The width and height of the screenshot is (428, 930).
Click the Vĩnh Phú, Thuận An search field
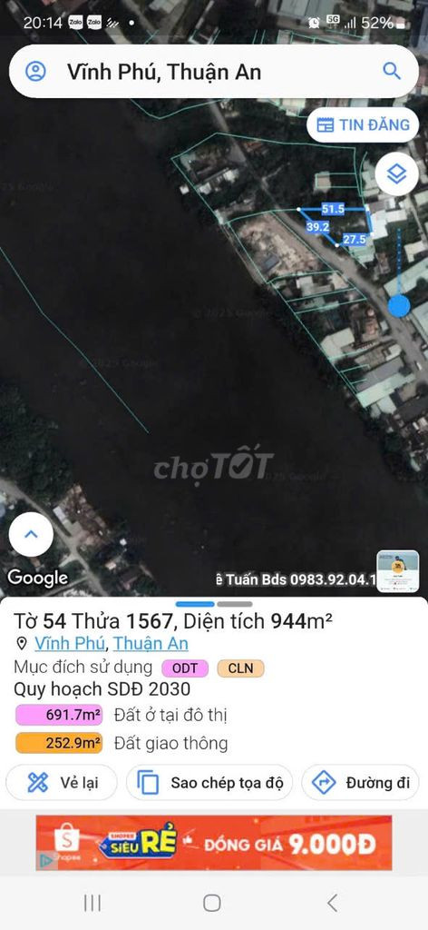click(214, 72)
